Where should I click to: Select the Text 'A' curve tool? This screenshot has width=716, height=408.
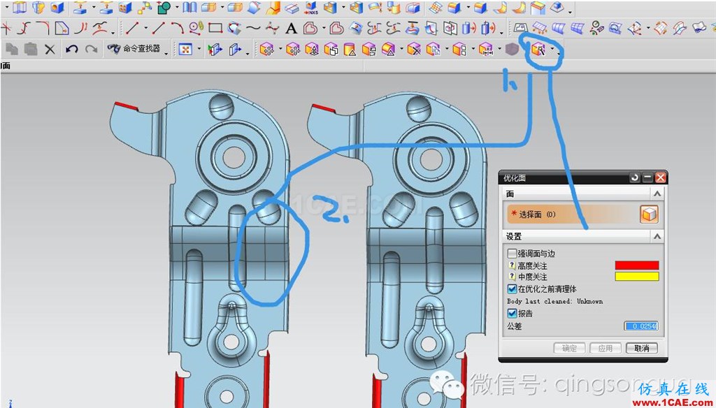291,29
